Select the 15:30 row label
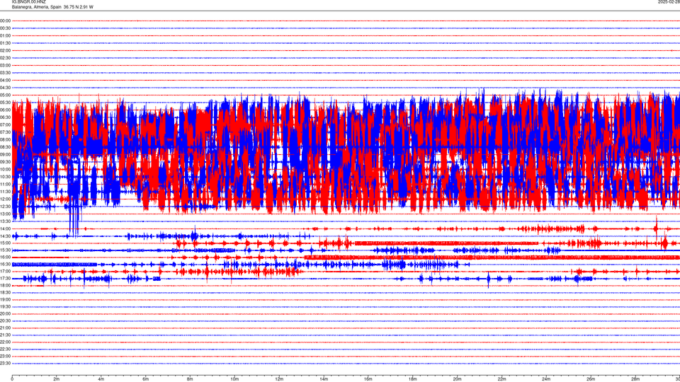Viewport: 680px width, 382px height. 5,250
